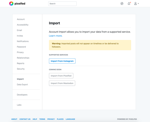Open Contact Us footer link
Screen dimensions: 150x122
(25, 119)
